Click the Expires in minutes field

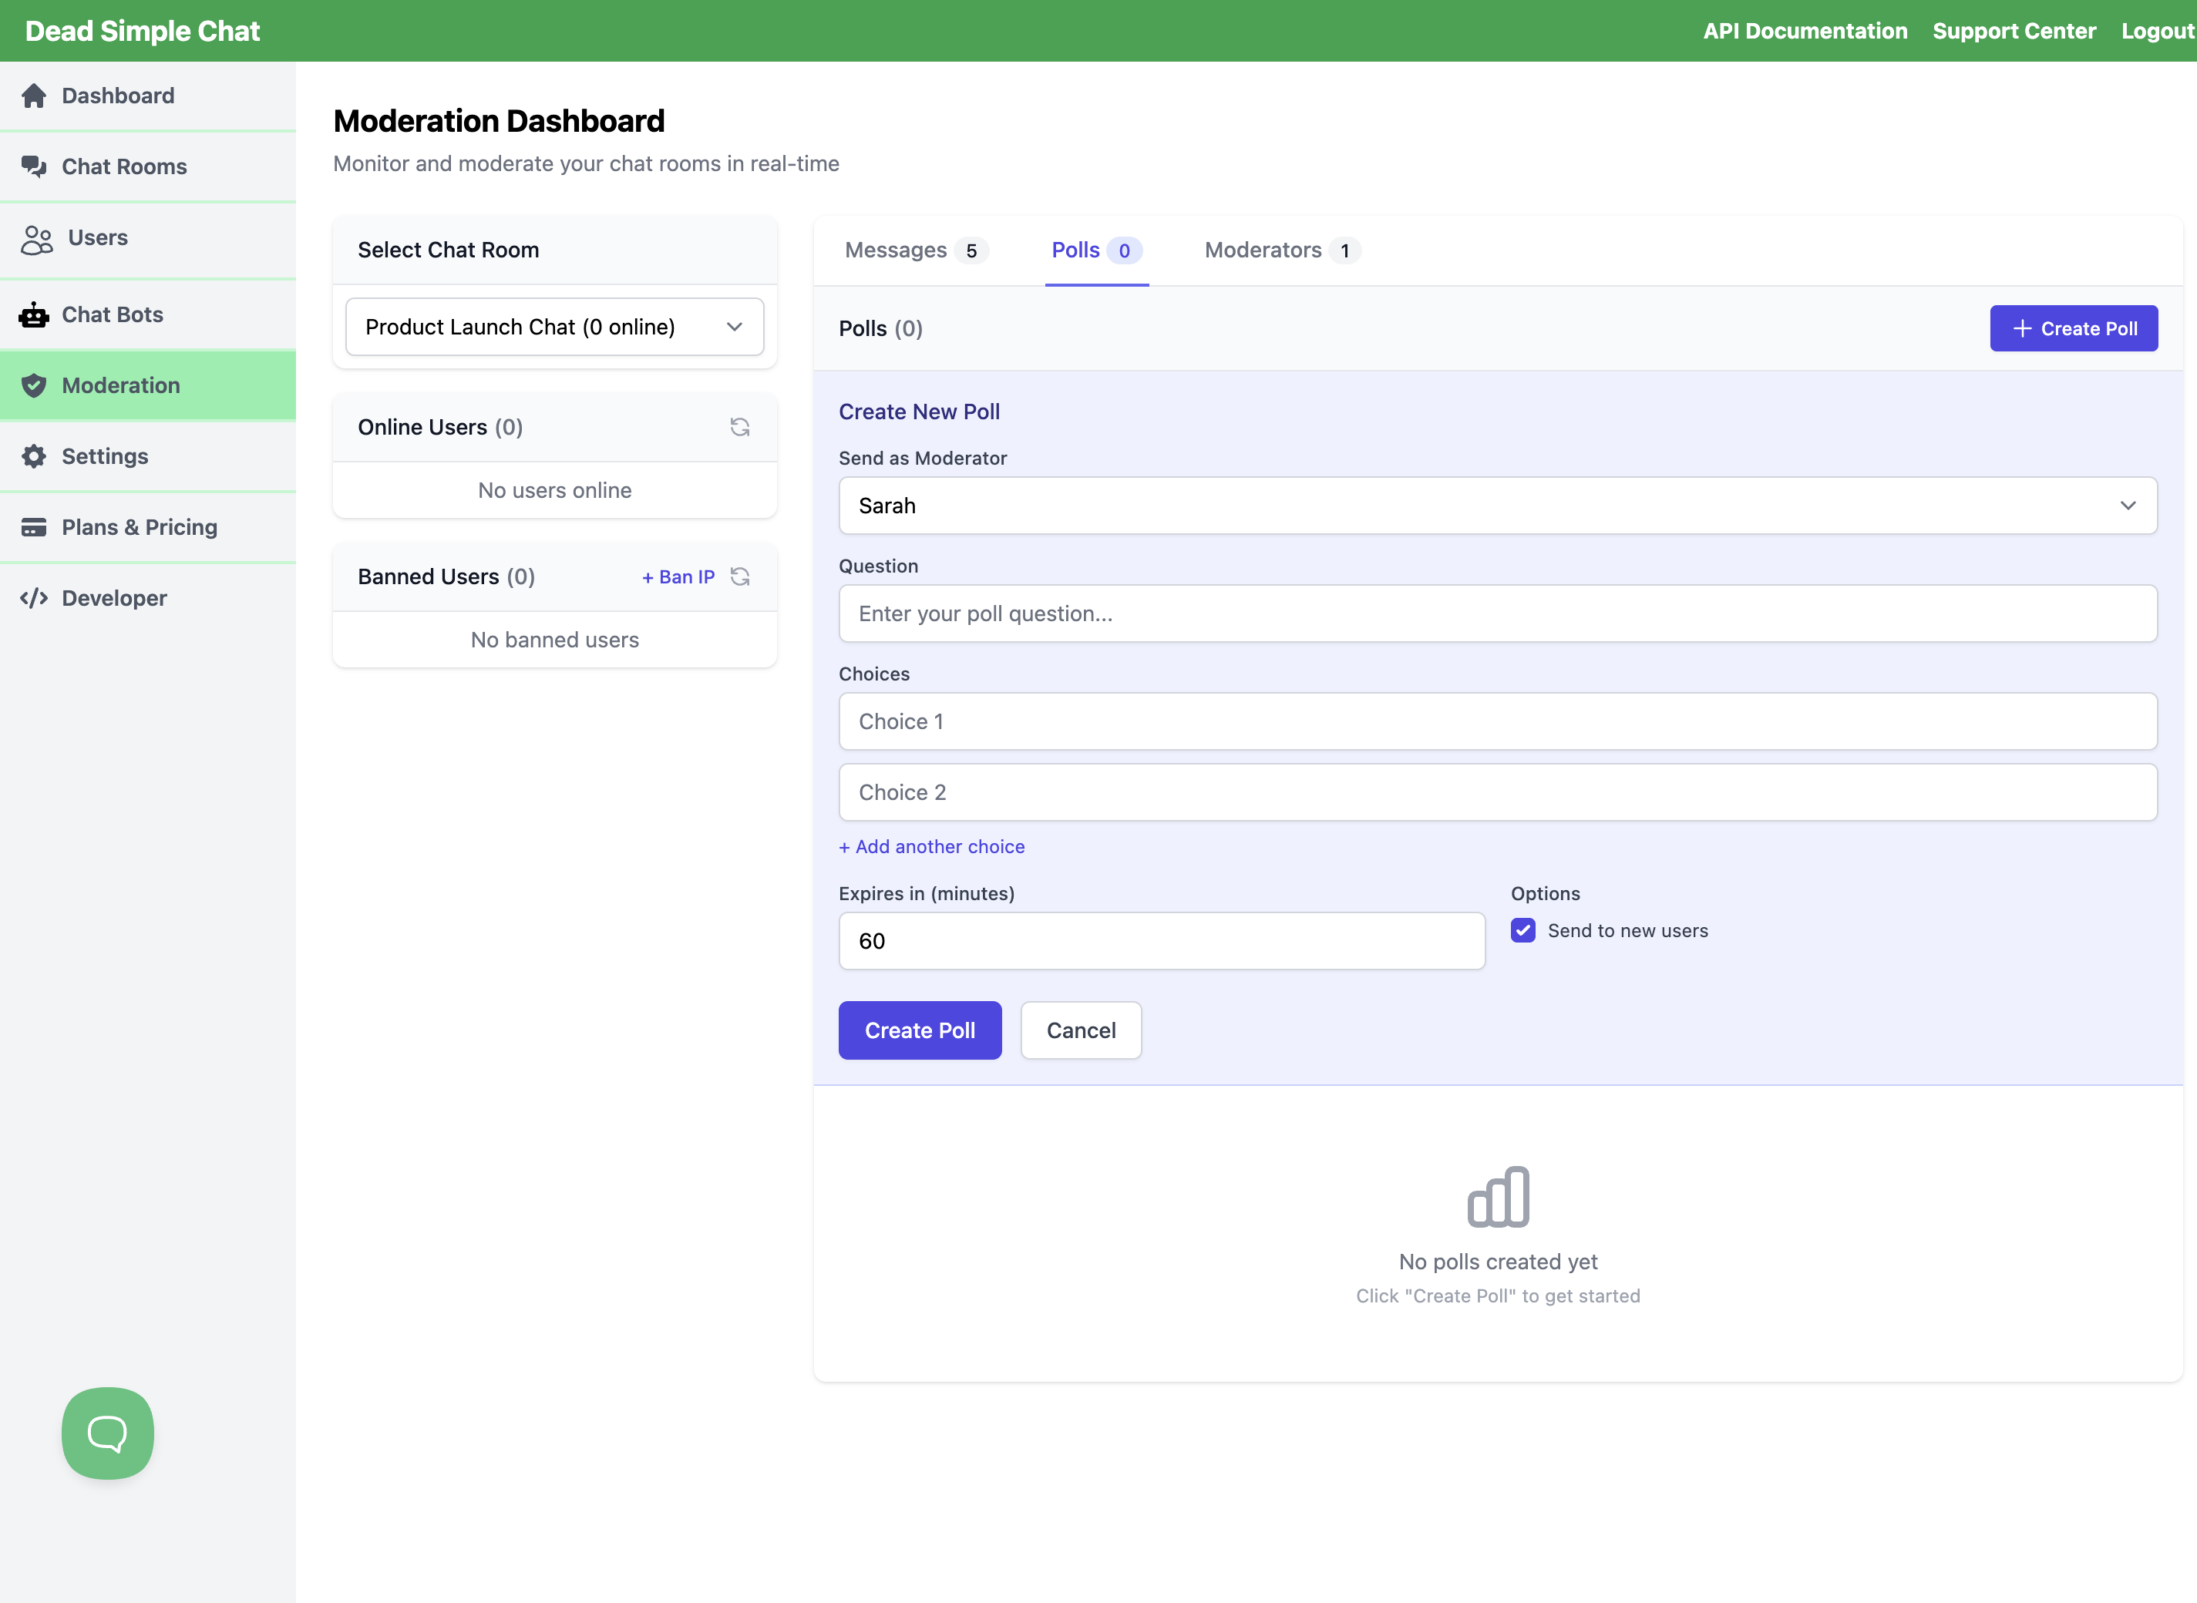1162,940
